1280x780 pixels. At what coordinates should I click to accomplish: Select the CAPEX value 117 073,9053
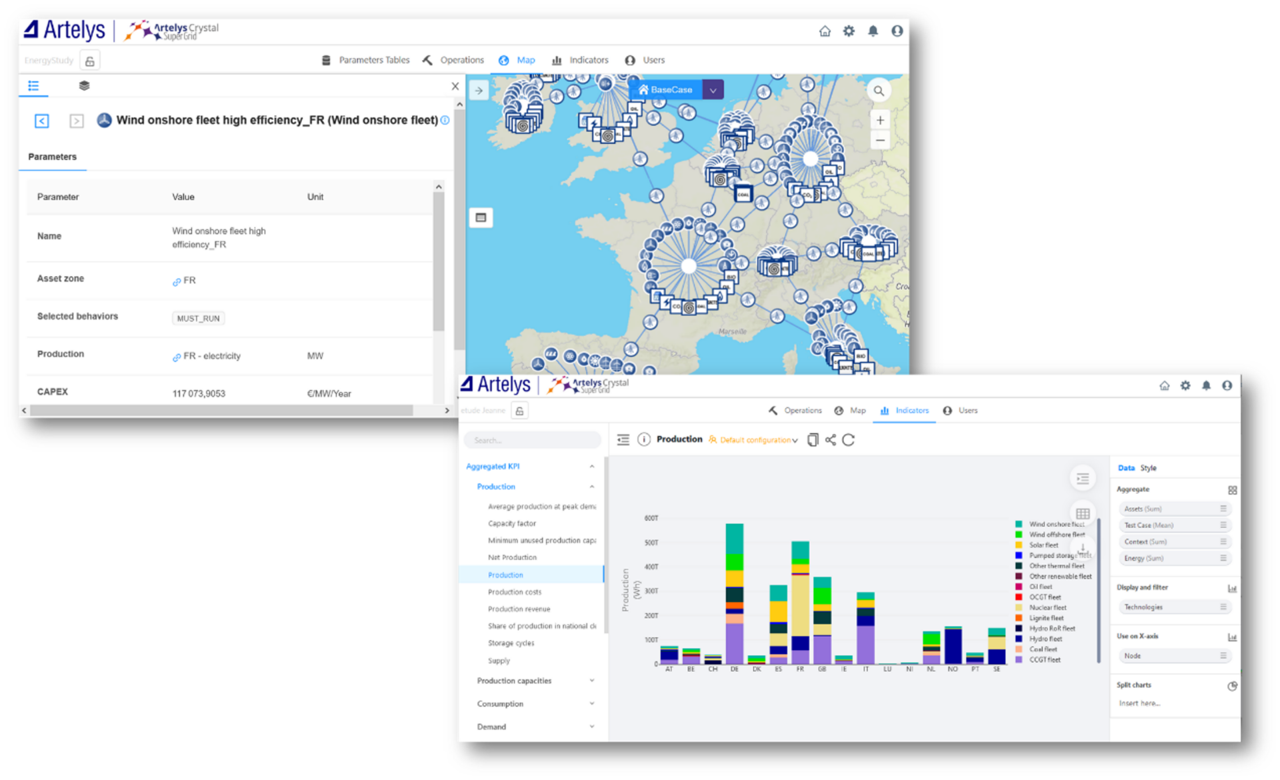(199, 393)
